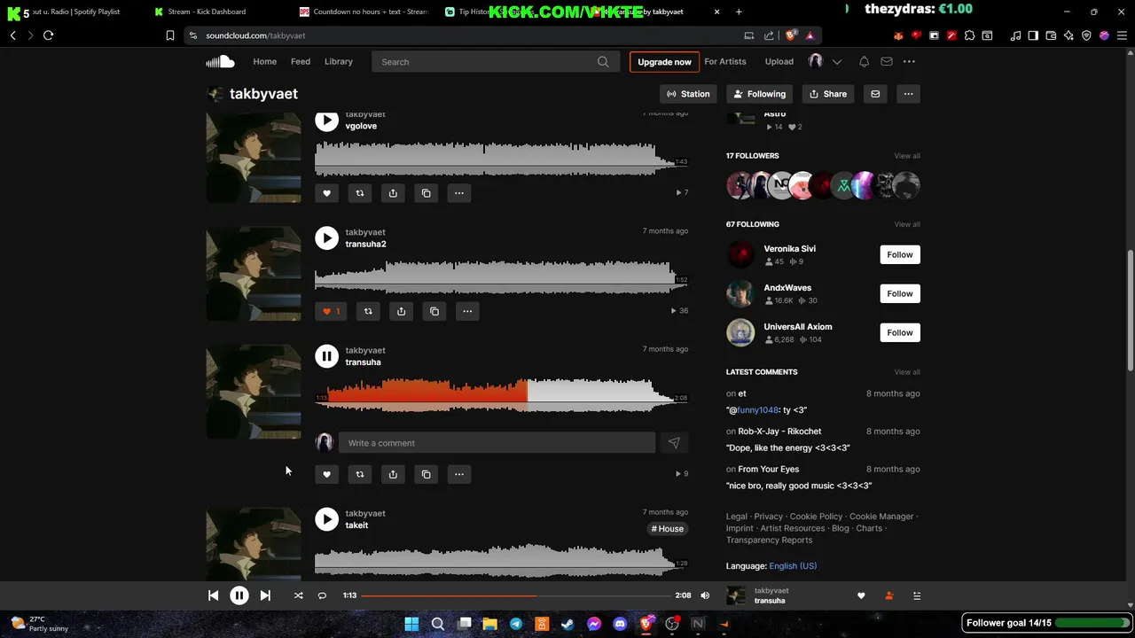Like the vgolove track
Image resolution: width=1135 pixels, height=638 pixels.
(x=326, y=193)
